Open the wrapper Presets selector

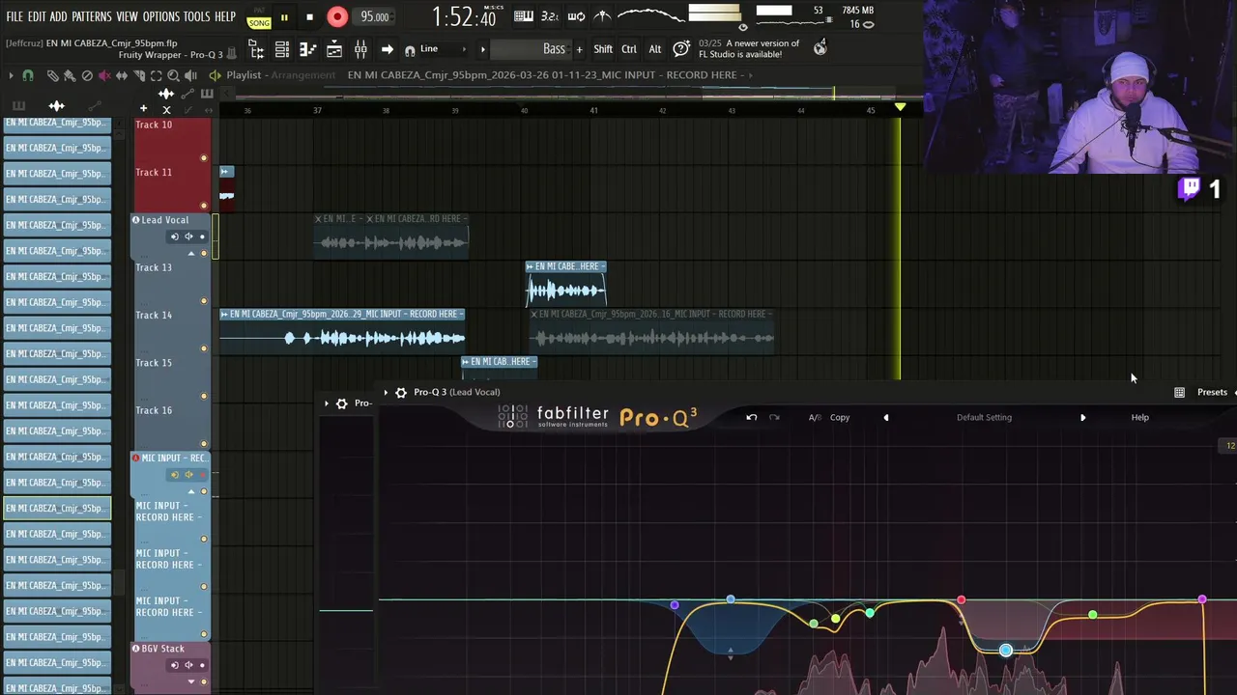click(x=1212, y=392)
